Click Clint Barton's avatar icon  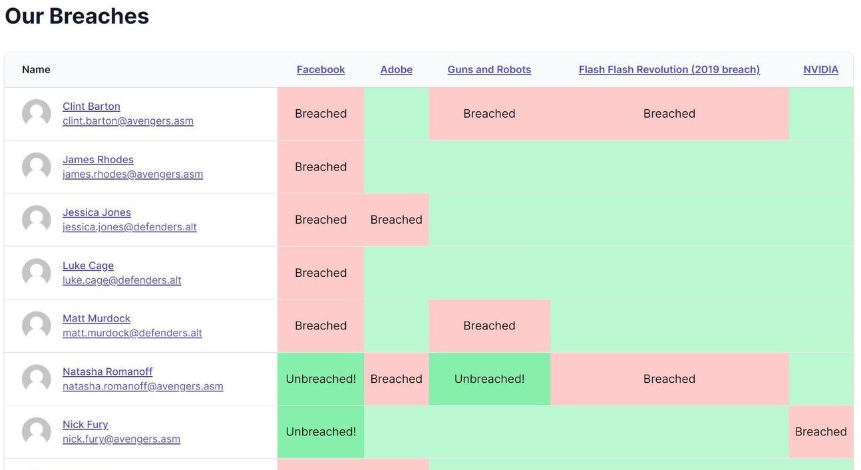tap(37, 114)
